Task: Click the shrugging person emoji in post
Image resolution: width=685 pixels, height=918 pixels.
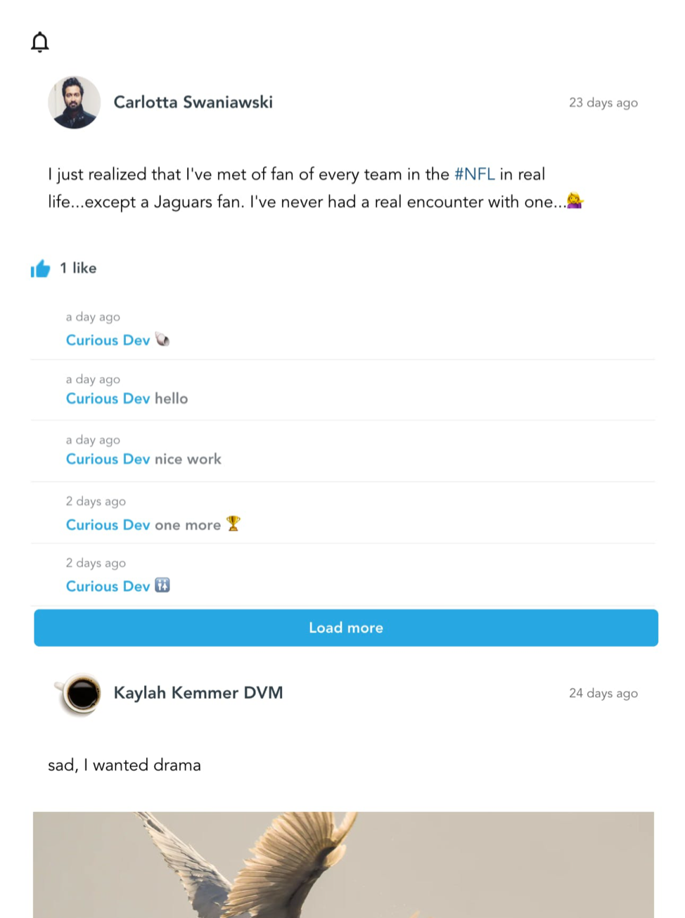Action: 575,201
